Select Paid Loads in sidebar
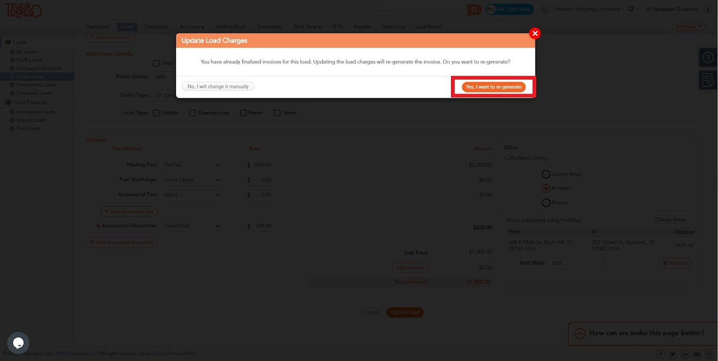The image size is (718, 361). (28, 128)
